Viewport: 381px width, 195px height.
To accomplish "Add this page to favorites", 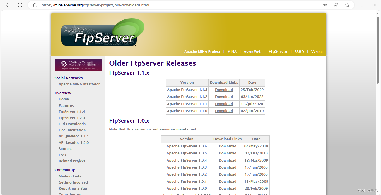I will coord(347,5).
